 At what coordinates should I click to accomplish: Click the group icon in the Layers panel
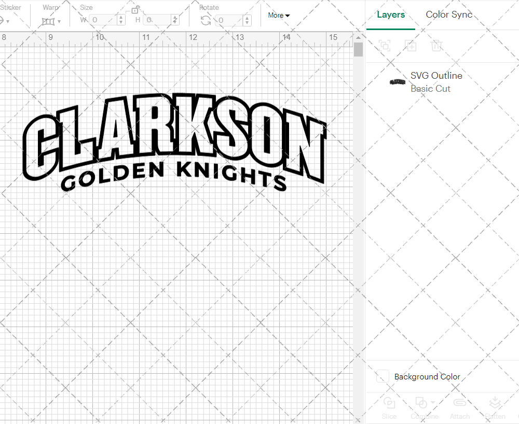point(385,46)
